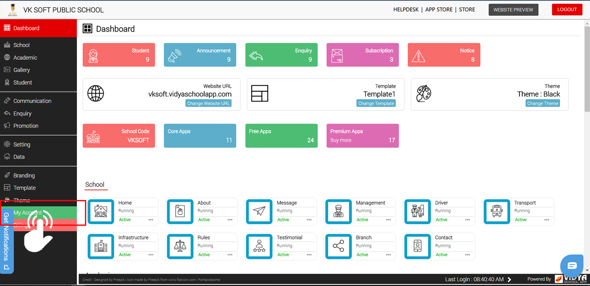
Task: Open the Gallery sidebar menu
Action: 38,70
